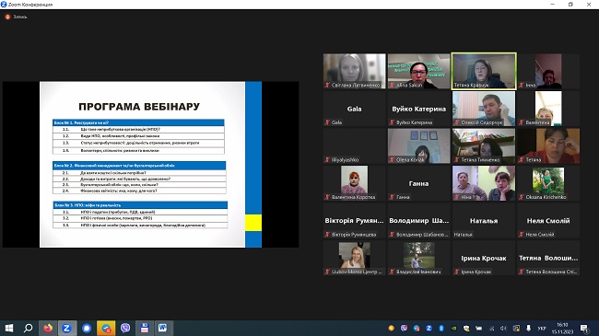Launch Firefox from the taskbar
599x336 pixels.
[x=48, y=328]
